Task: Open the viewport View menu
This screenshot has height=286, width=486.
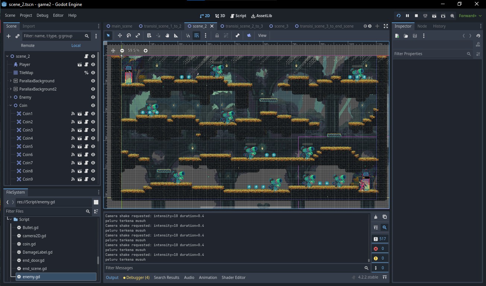Action: click(x=262, y=35)
